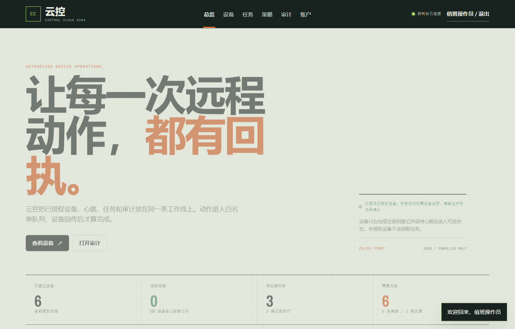Image resolution: width=515 pixels, height=329 pixels.
Task: Click the 全部授权终端 caption
Action: click(x=46, y=311)
